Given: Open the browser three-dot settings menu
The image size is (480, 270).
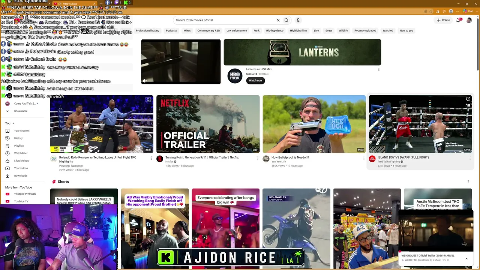Looking at the screenshot, I should click(458, 11).
